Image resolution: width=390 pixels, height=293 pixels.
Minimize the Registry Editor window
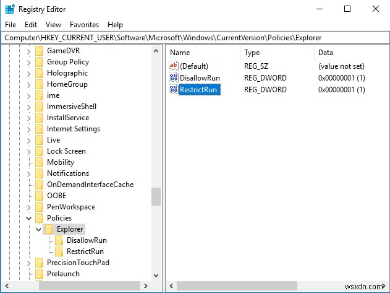[x=320, y=9]
